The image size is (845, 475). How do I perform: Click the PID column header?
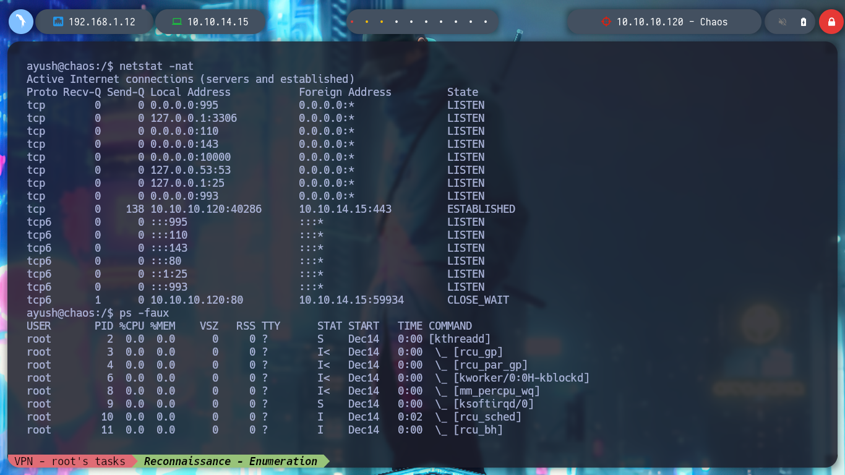point(104,326)
